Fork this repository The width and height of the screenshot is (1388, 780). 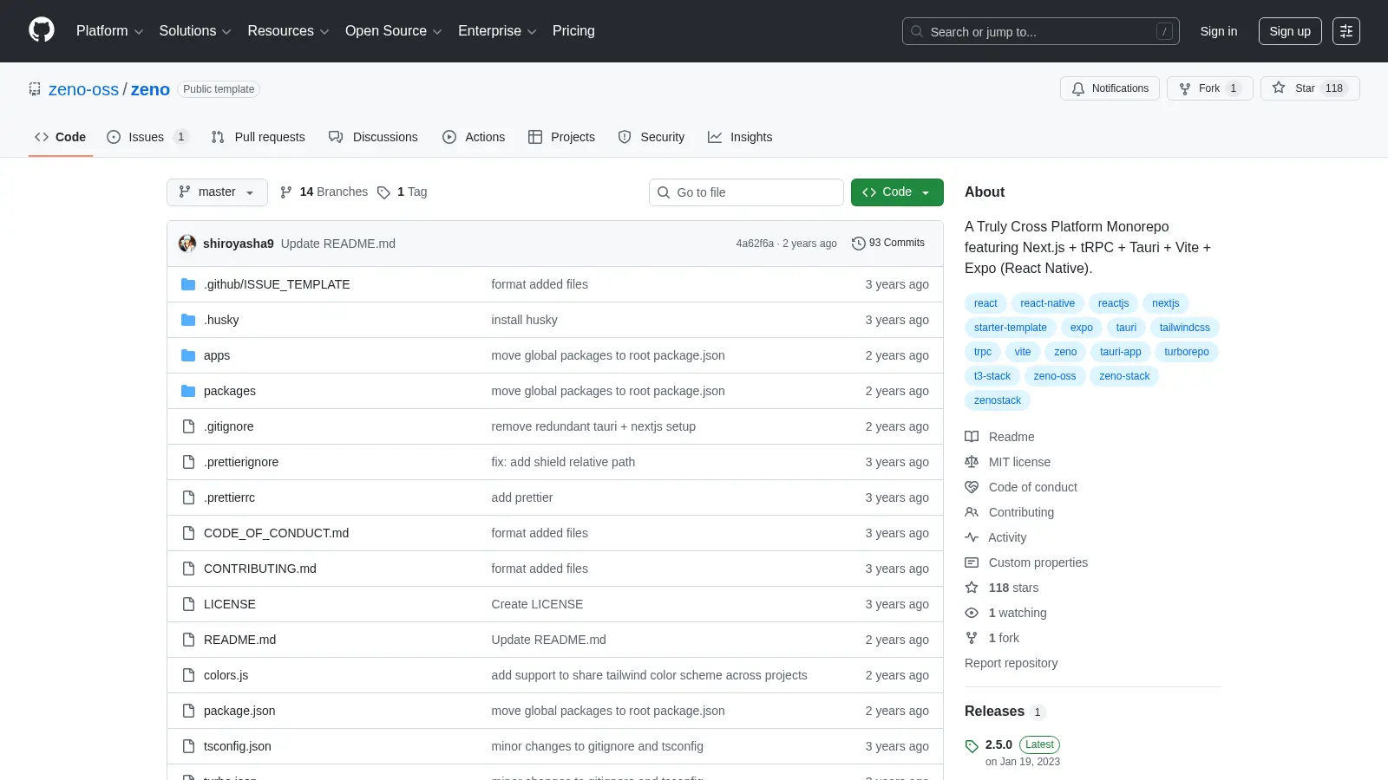point(1209,88)
